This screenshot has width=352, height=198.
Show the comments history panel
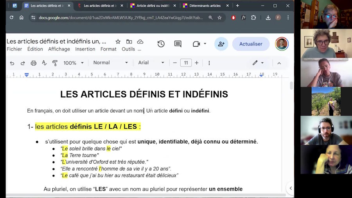pos(178,44)
